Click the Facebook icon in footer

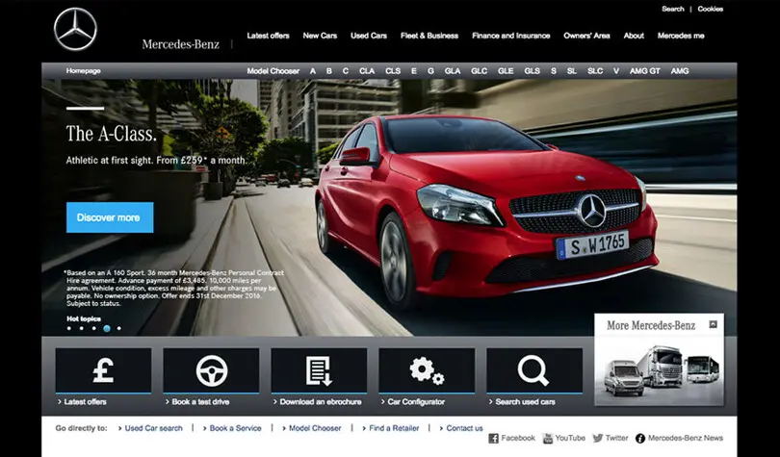[493, 438]
